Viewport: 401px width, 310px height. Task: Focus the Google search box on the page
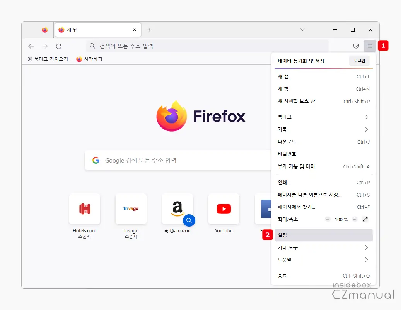[x=178, y=160]
